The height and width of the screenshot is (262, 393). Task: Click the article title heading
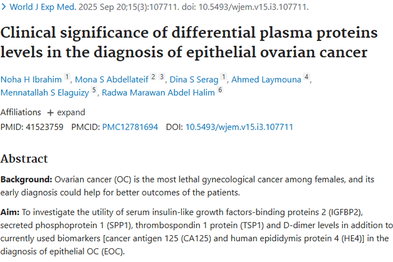(189, 42)
